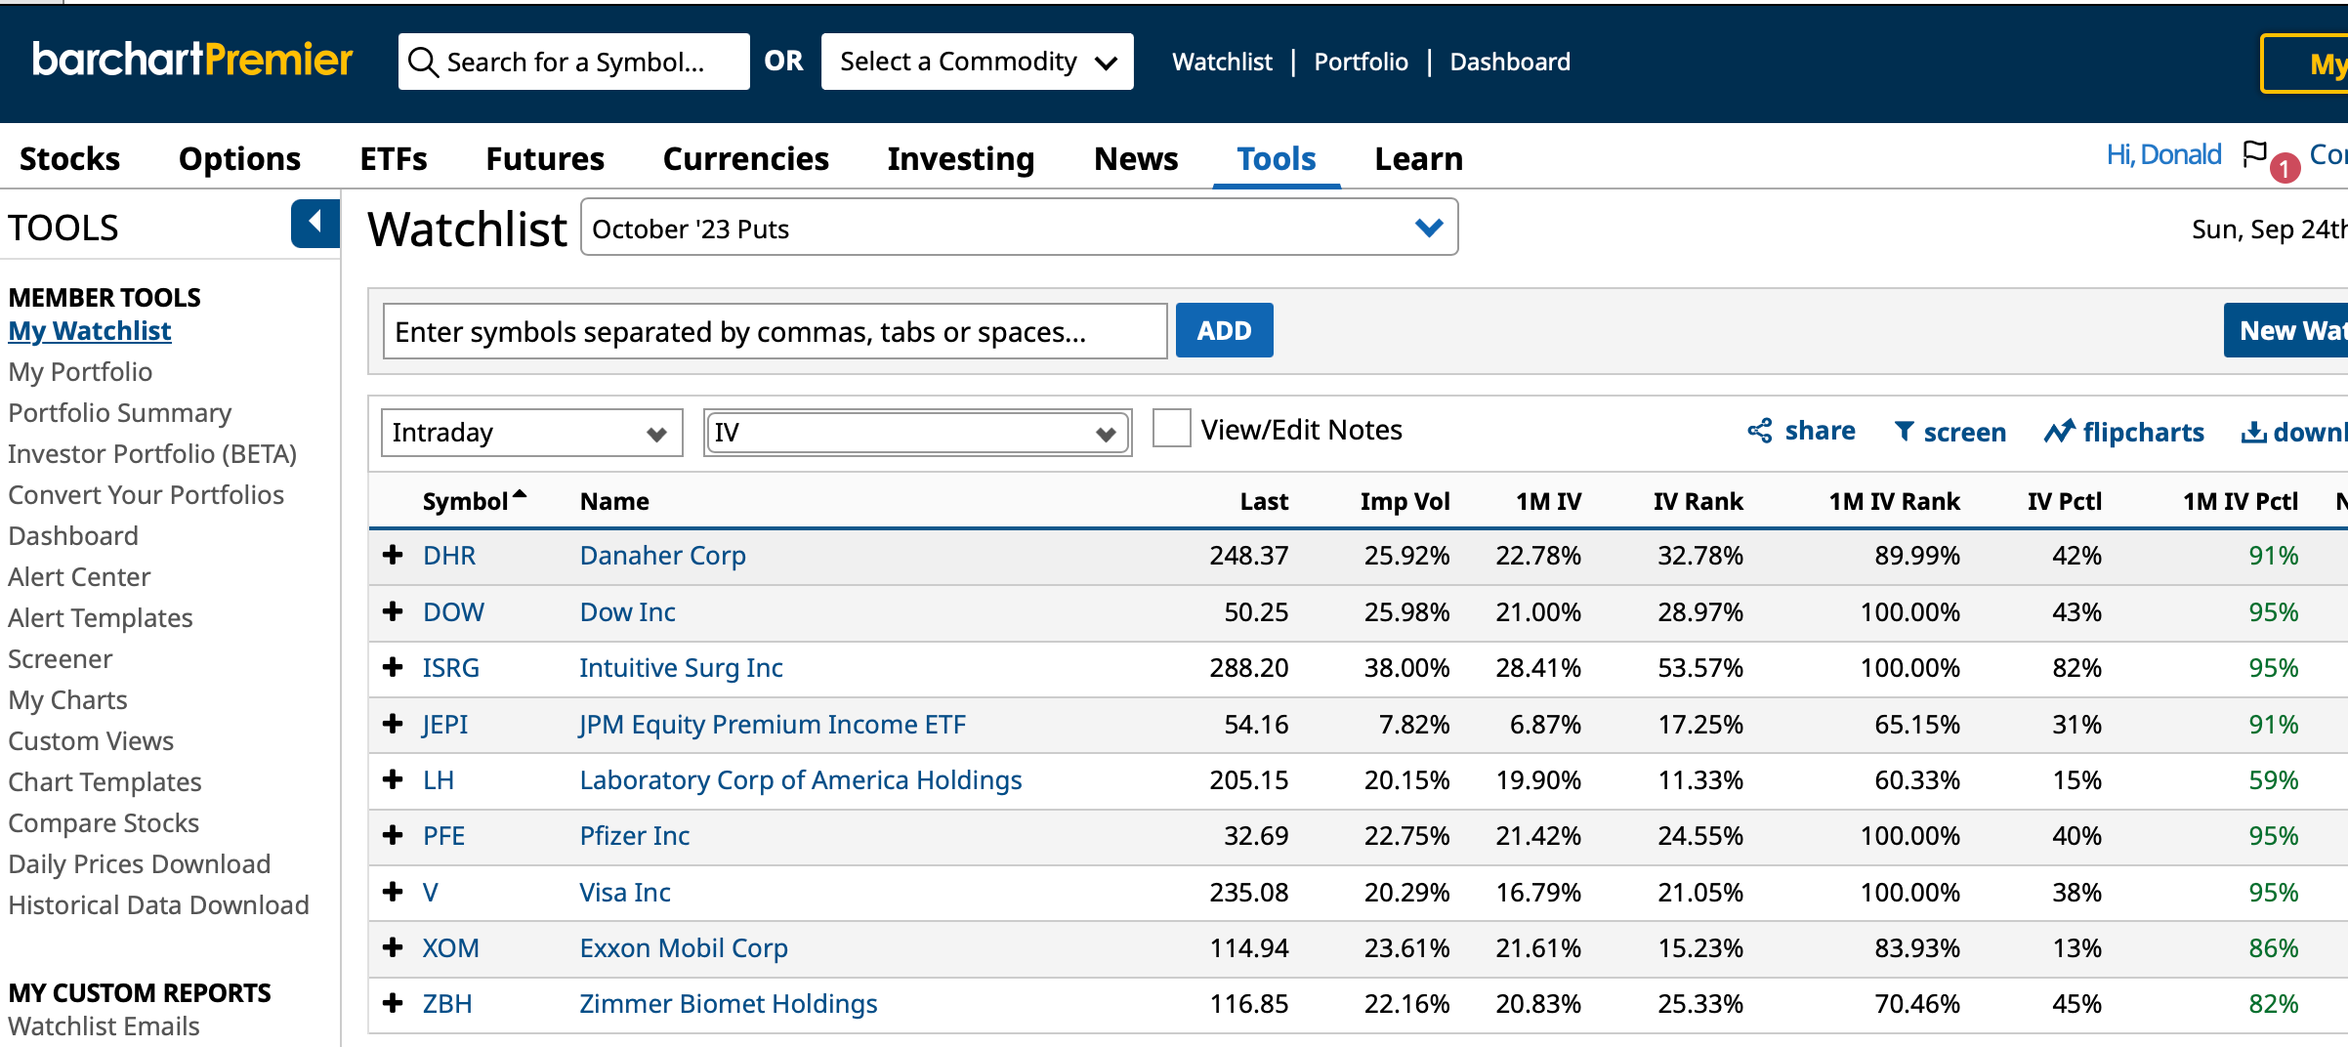Expand the ZBH row plus icon
The width and height of the screenshot is (2348, 1047).
click(393, 1003)
